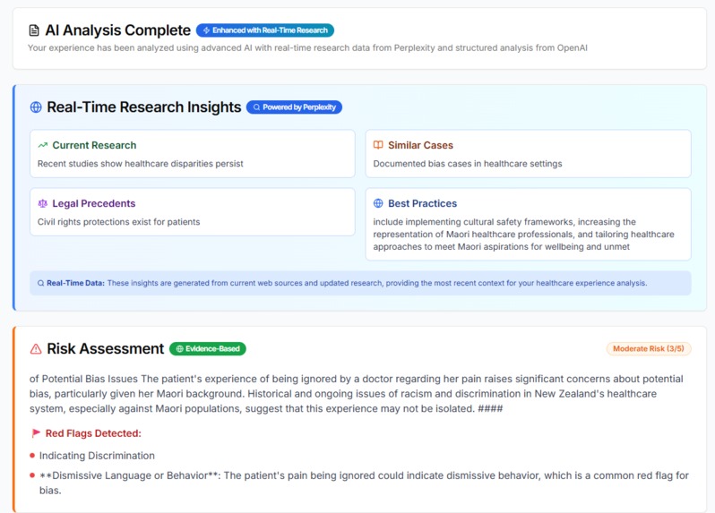715x513 pixels.
Task: Click the warning triangle icon for Risk Assessment
Action: (36, 349)
